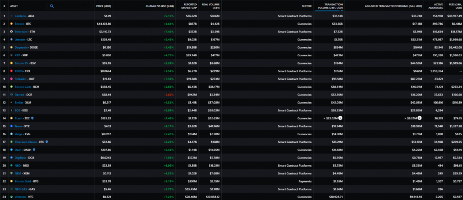Click Cardano's $466M real volume
Image resolution: width=463 pixels, height=200 pixels.
tap(215, 16)
